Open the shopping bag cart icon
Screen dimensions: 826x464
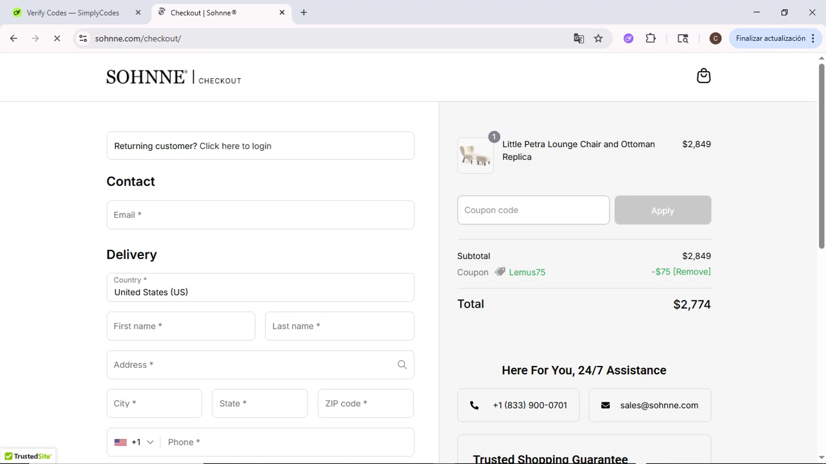click(x=703, y=75)
